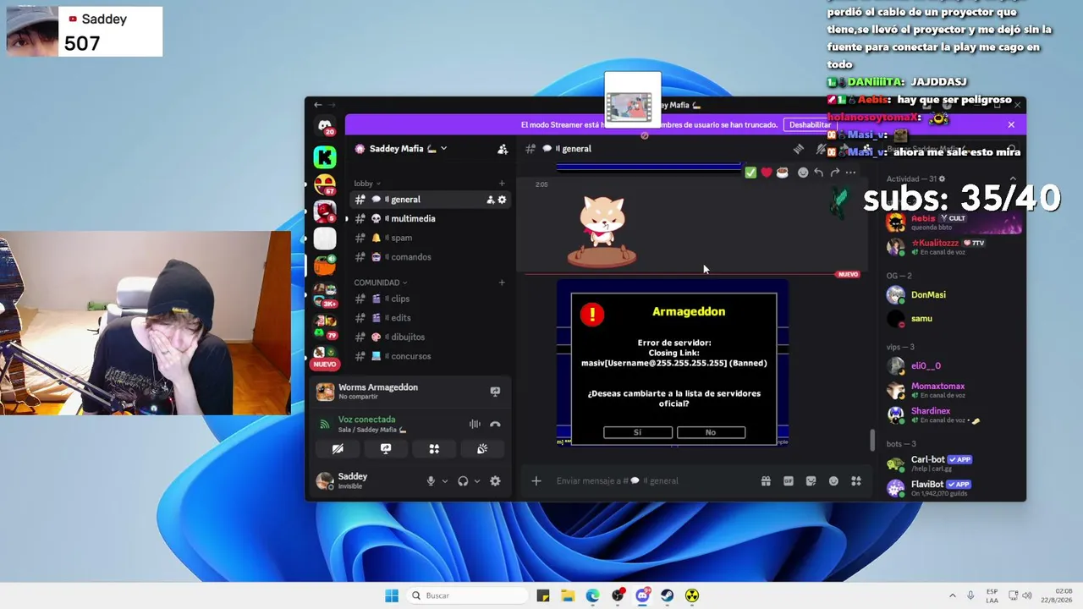
Task: Open the apps launcher in message bar
Action: click(856, 481)
